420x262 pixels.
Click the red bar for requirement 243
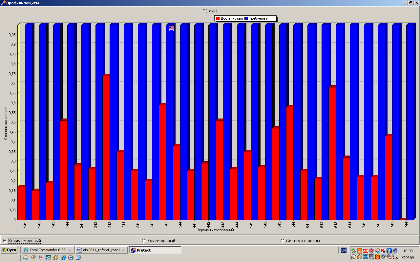coord(106,147)
